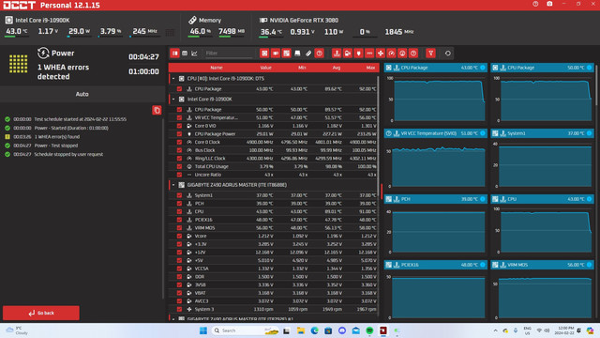Switch to the graph-only monitoring view
This screenshot has width=600, height=338.
tap(194, 54)
